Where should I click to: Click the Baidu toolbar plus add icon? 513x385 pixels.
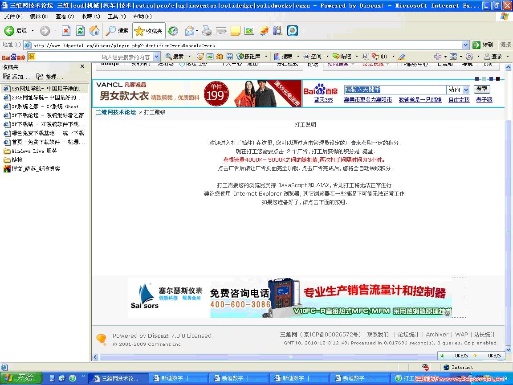[x=438, y=57]
